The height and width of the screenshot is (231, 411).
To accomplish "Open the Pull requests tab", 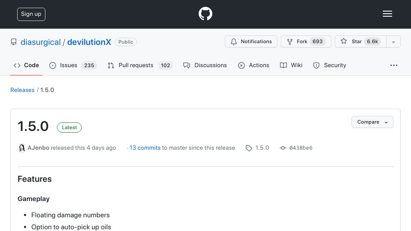I will [x=140, y=65].
